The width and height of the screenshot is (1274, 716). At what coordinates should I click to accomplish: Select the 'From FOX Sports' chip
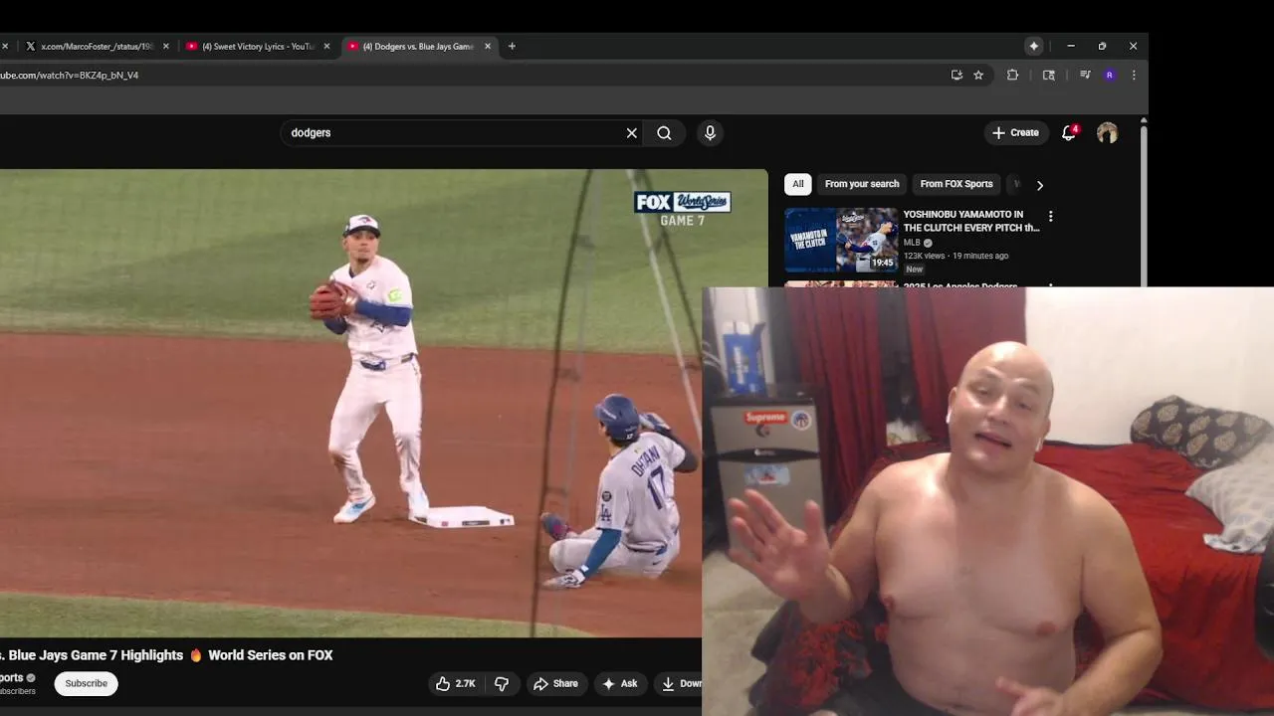pyautogui.click(x=956, y=184)
